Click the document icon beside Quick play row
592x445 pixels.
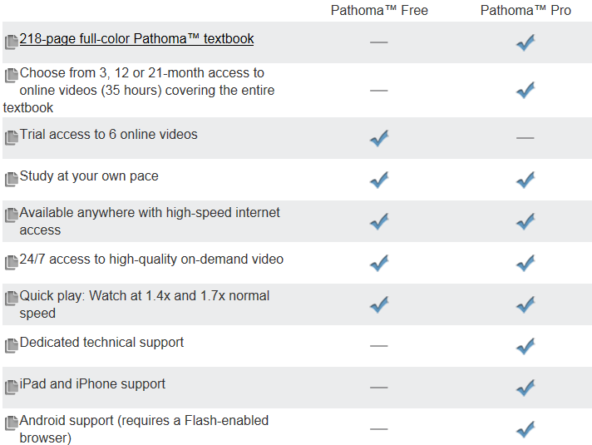pyautogui.click(x=12, y=298)
